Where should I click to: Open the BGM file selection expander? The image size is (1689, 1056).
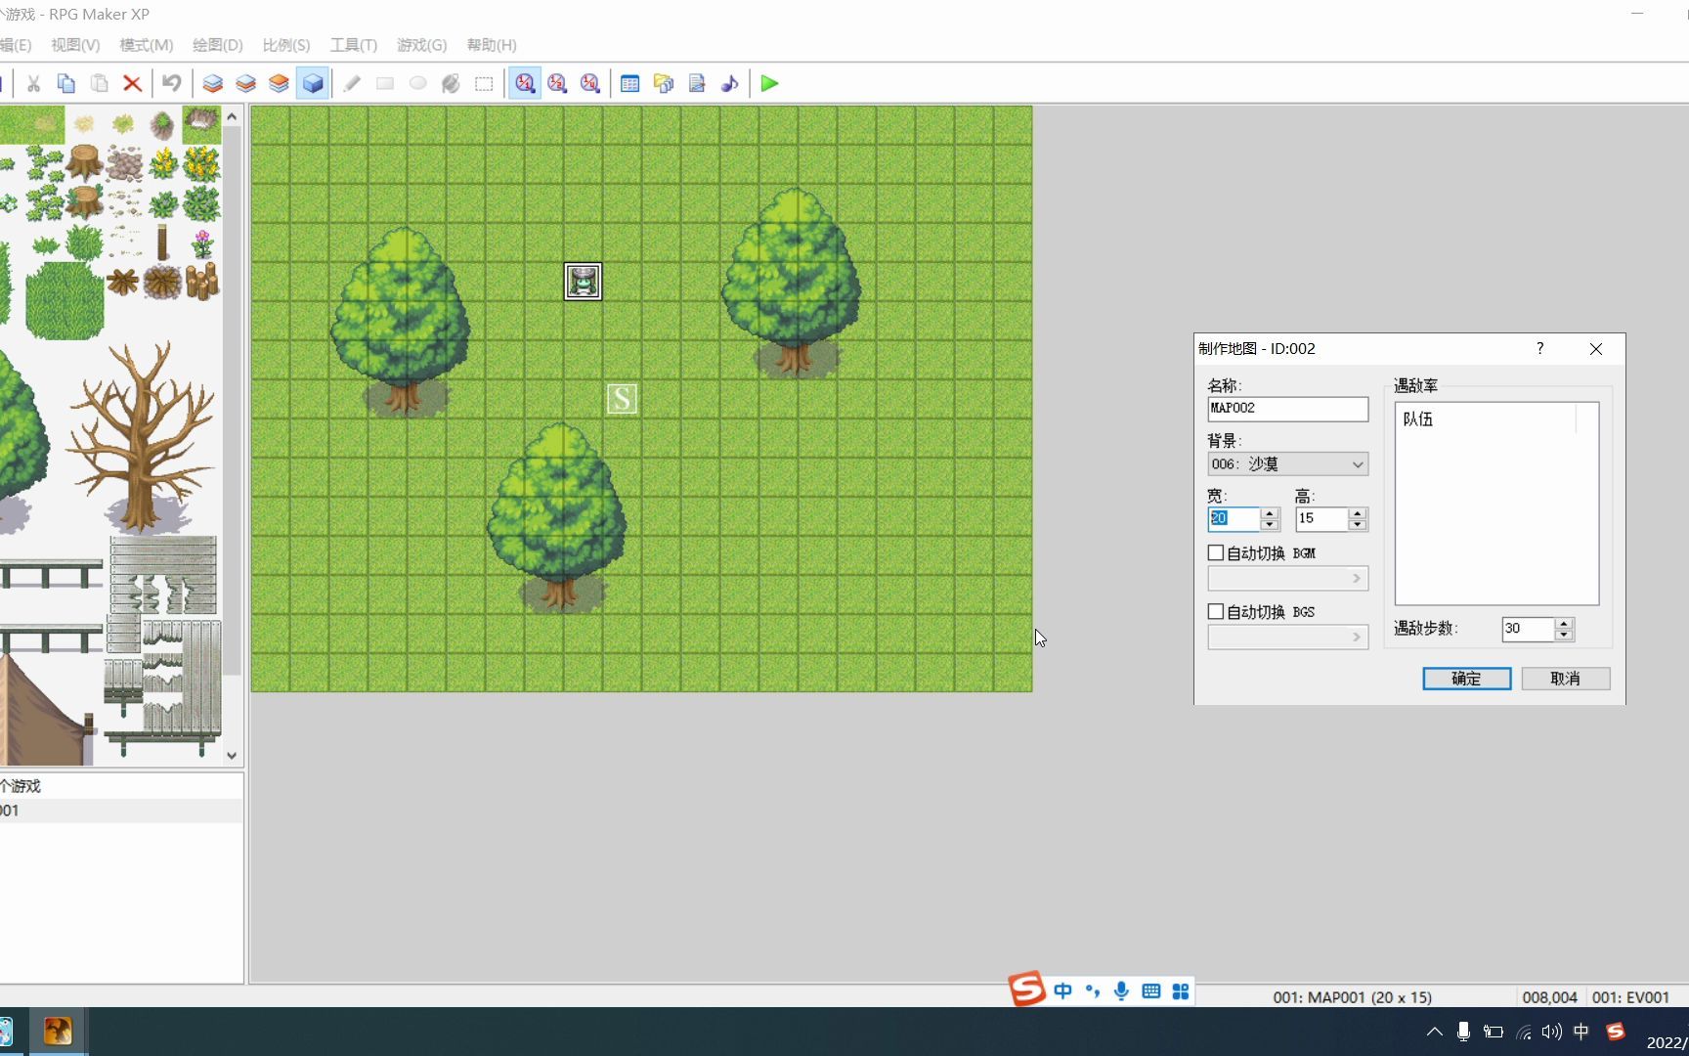pyautogui.click(x=1357, y=578)
